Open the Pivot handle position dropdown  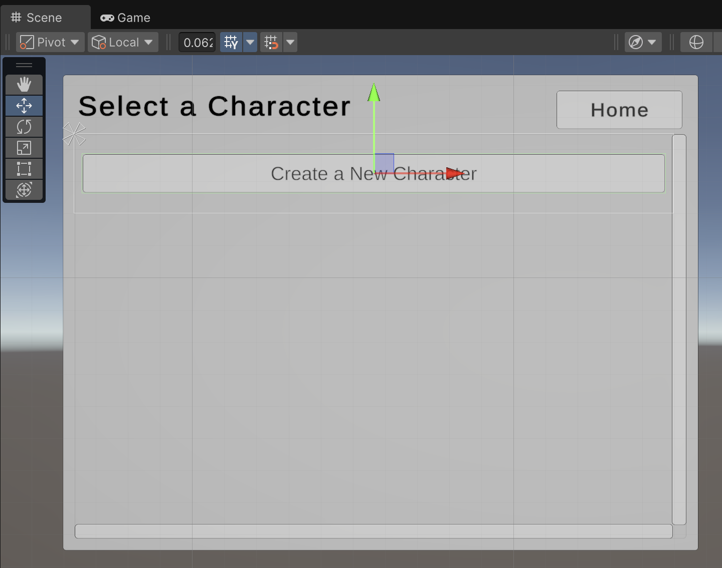(49, 43)
